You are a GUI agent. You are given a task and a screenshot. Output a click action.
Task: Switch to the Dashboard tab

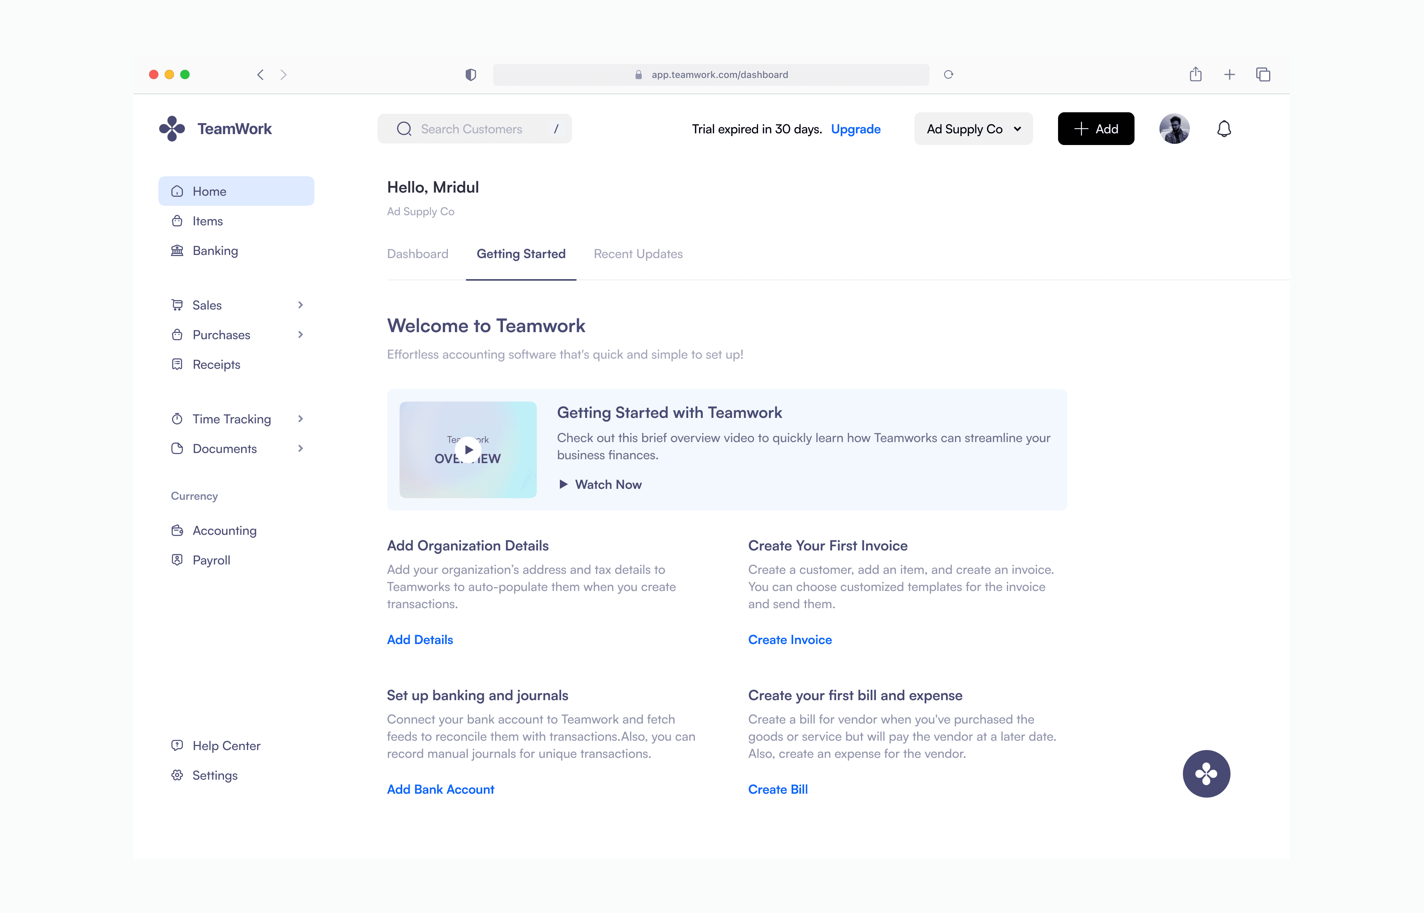417,254
